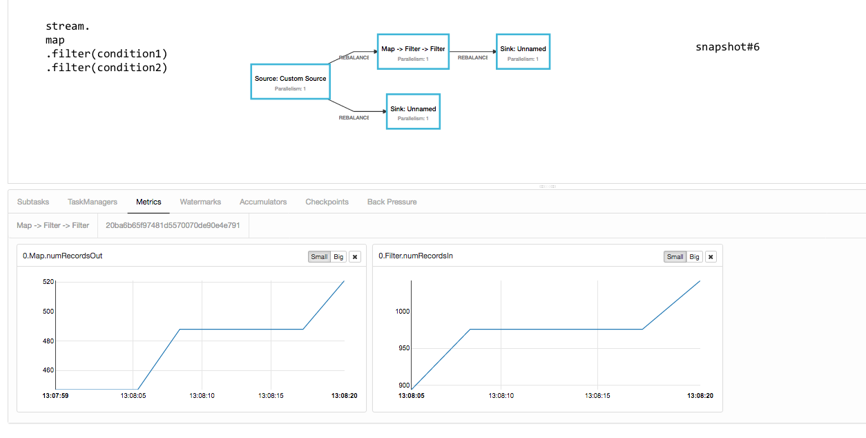Click the Map -> Filter -> Filter label below tabs

click(53, 225)
